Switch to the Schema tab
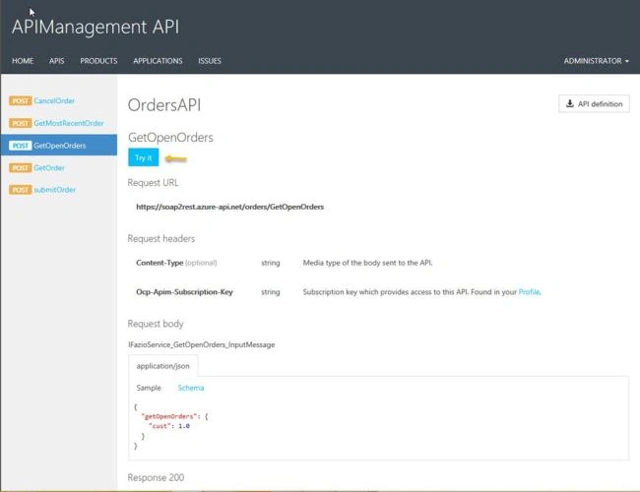 point(191,388)
